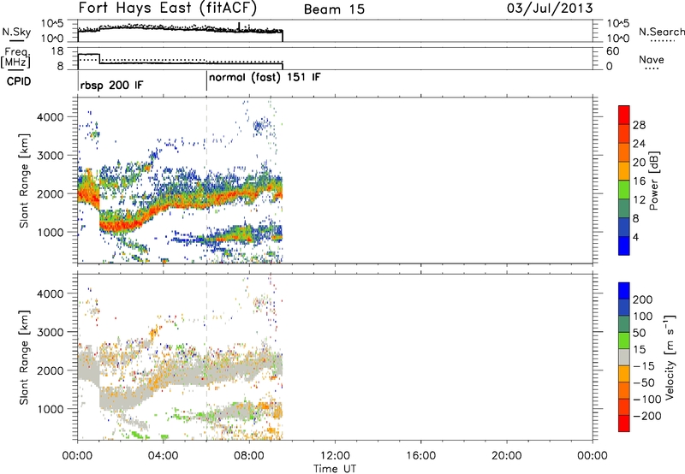Screen dimensions: 685x474
Task: Click the 16:00 time tick label
Action: pyautogui.click(x=420, y=456)
